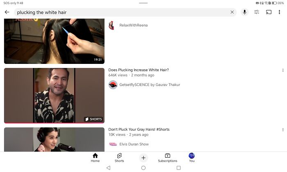This screenshot has height=172, width=287.
Task: Tap the Cast to device icon
Action: pyautogui.click(x=269, y=12)
